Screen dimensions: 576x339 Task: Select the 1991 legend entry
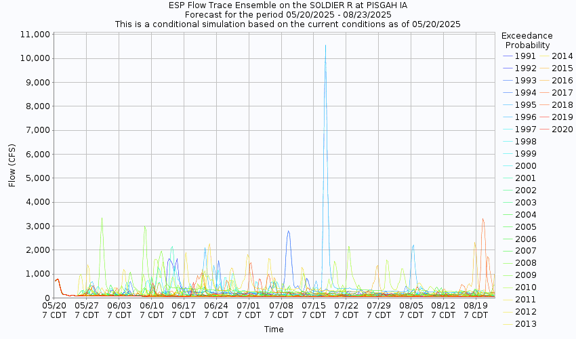pyautogui.click(x=520, y=56)
